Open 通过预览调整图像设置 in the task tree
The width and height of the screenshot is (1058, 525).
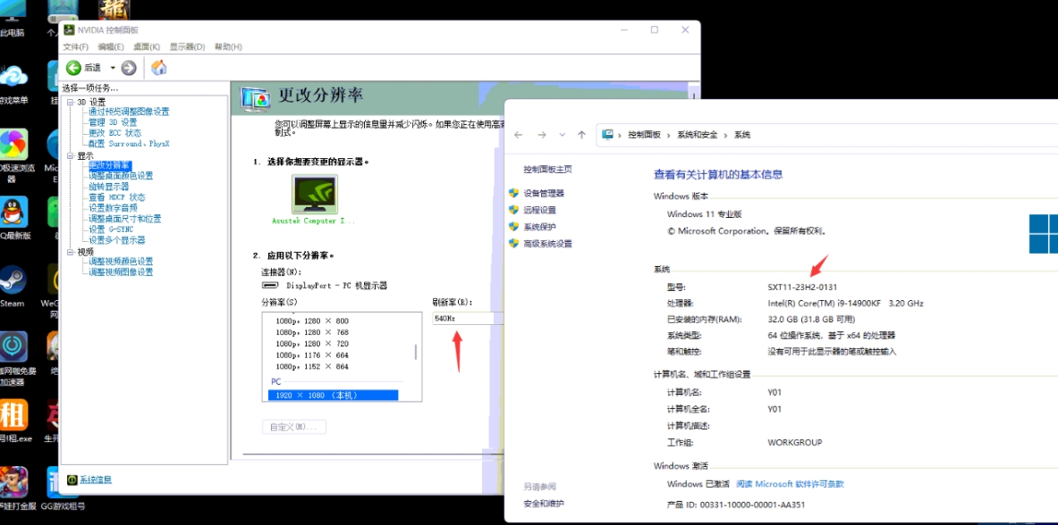(x=129, y=112)
